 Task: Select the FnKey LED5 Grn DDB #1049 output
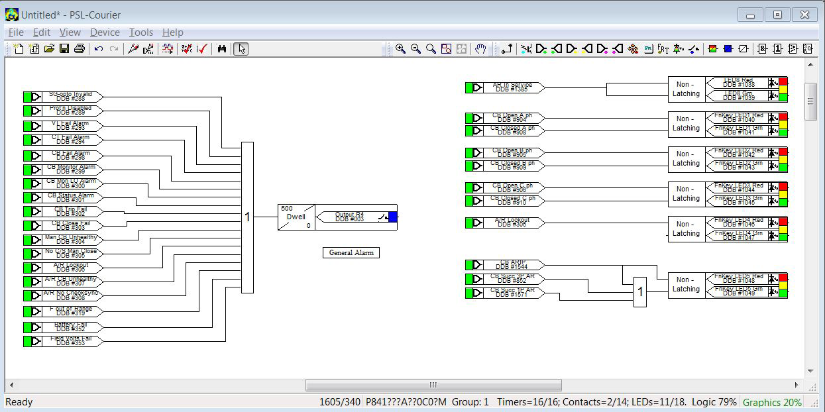[x=746, y=292]
